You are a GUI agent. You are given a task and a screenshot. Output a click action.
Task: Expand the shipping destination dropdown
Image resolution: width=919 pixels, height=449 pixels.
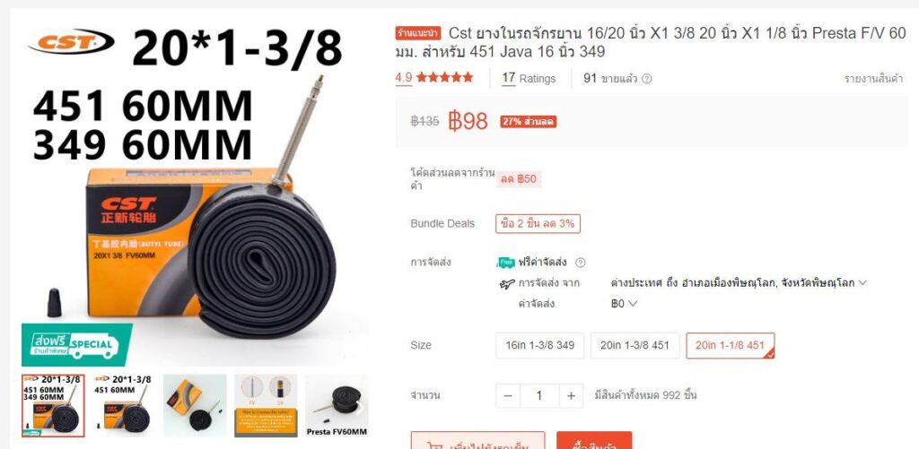[x=862, y=282]
